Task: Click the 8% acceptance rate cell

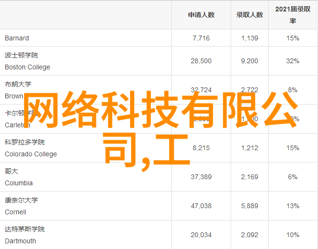Action: 293,90
